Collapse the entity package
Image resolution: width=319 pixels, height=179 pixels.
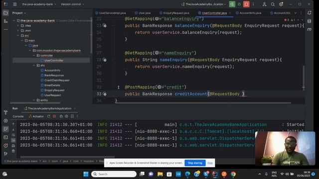[x=34, y=100]
